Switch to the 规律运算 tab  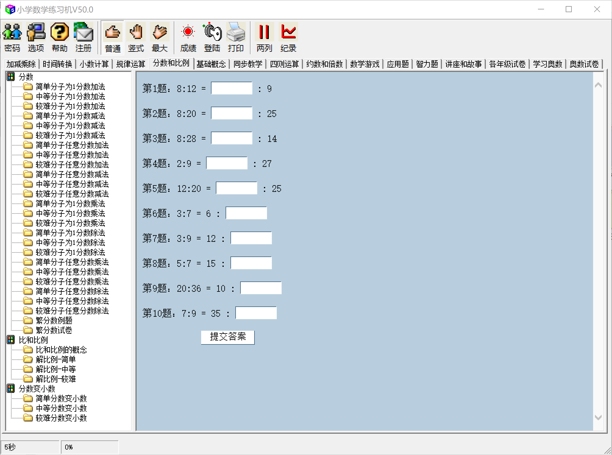click(x=131, y=64)
